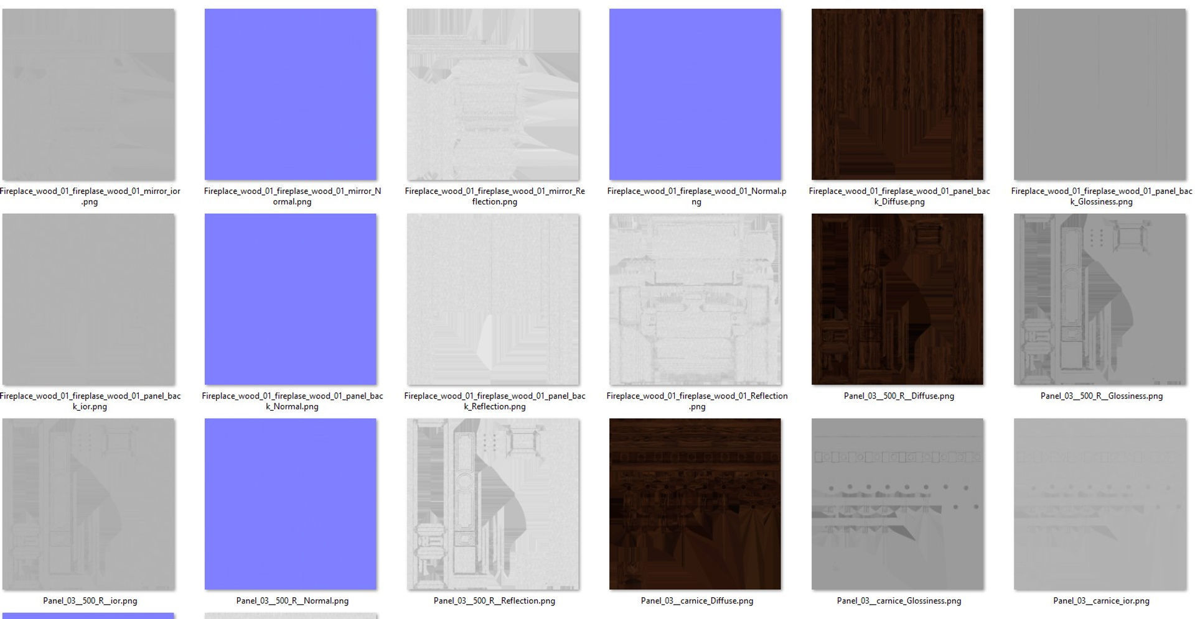Viewport: 1195px width, 619px height.
Task: Click the Panel_03__500_R__Diffuse.png file name
Action: pos(899,396)
